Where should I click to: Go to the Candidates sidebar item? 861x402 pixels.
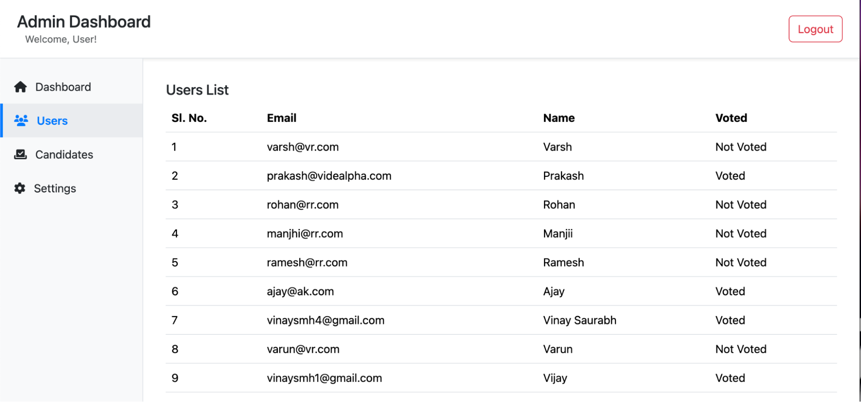[64, 155]
